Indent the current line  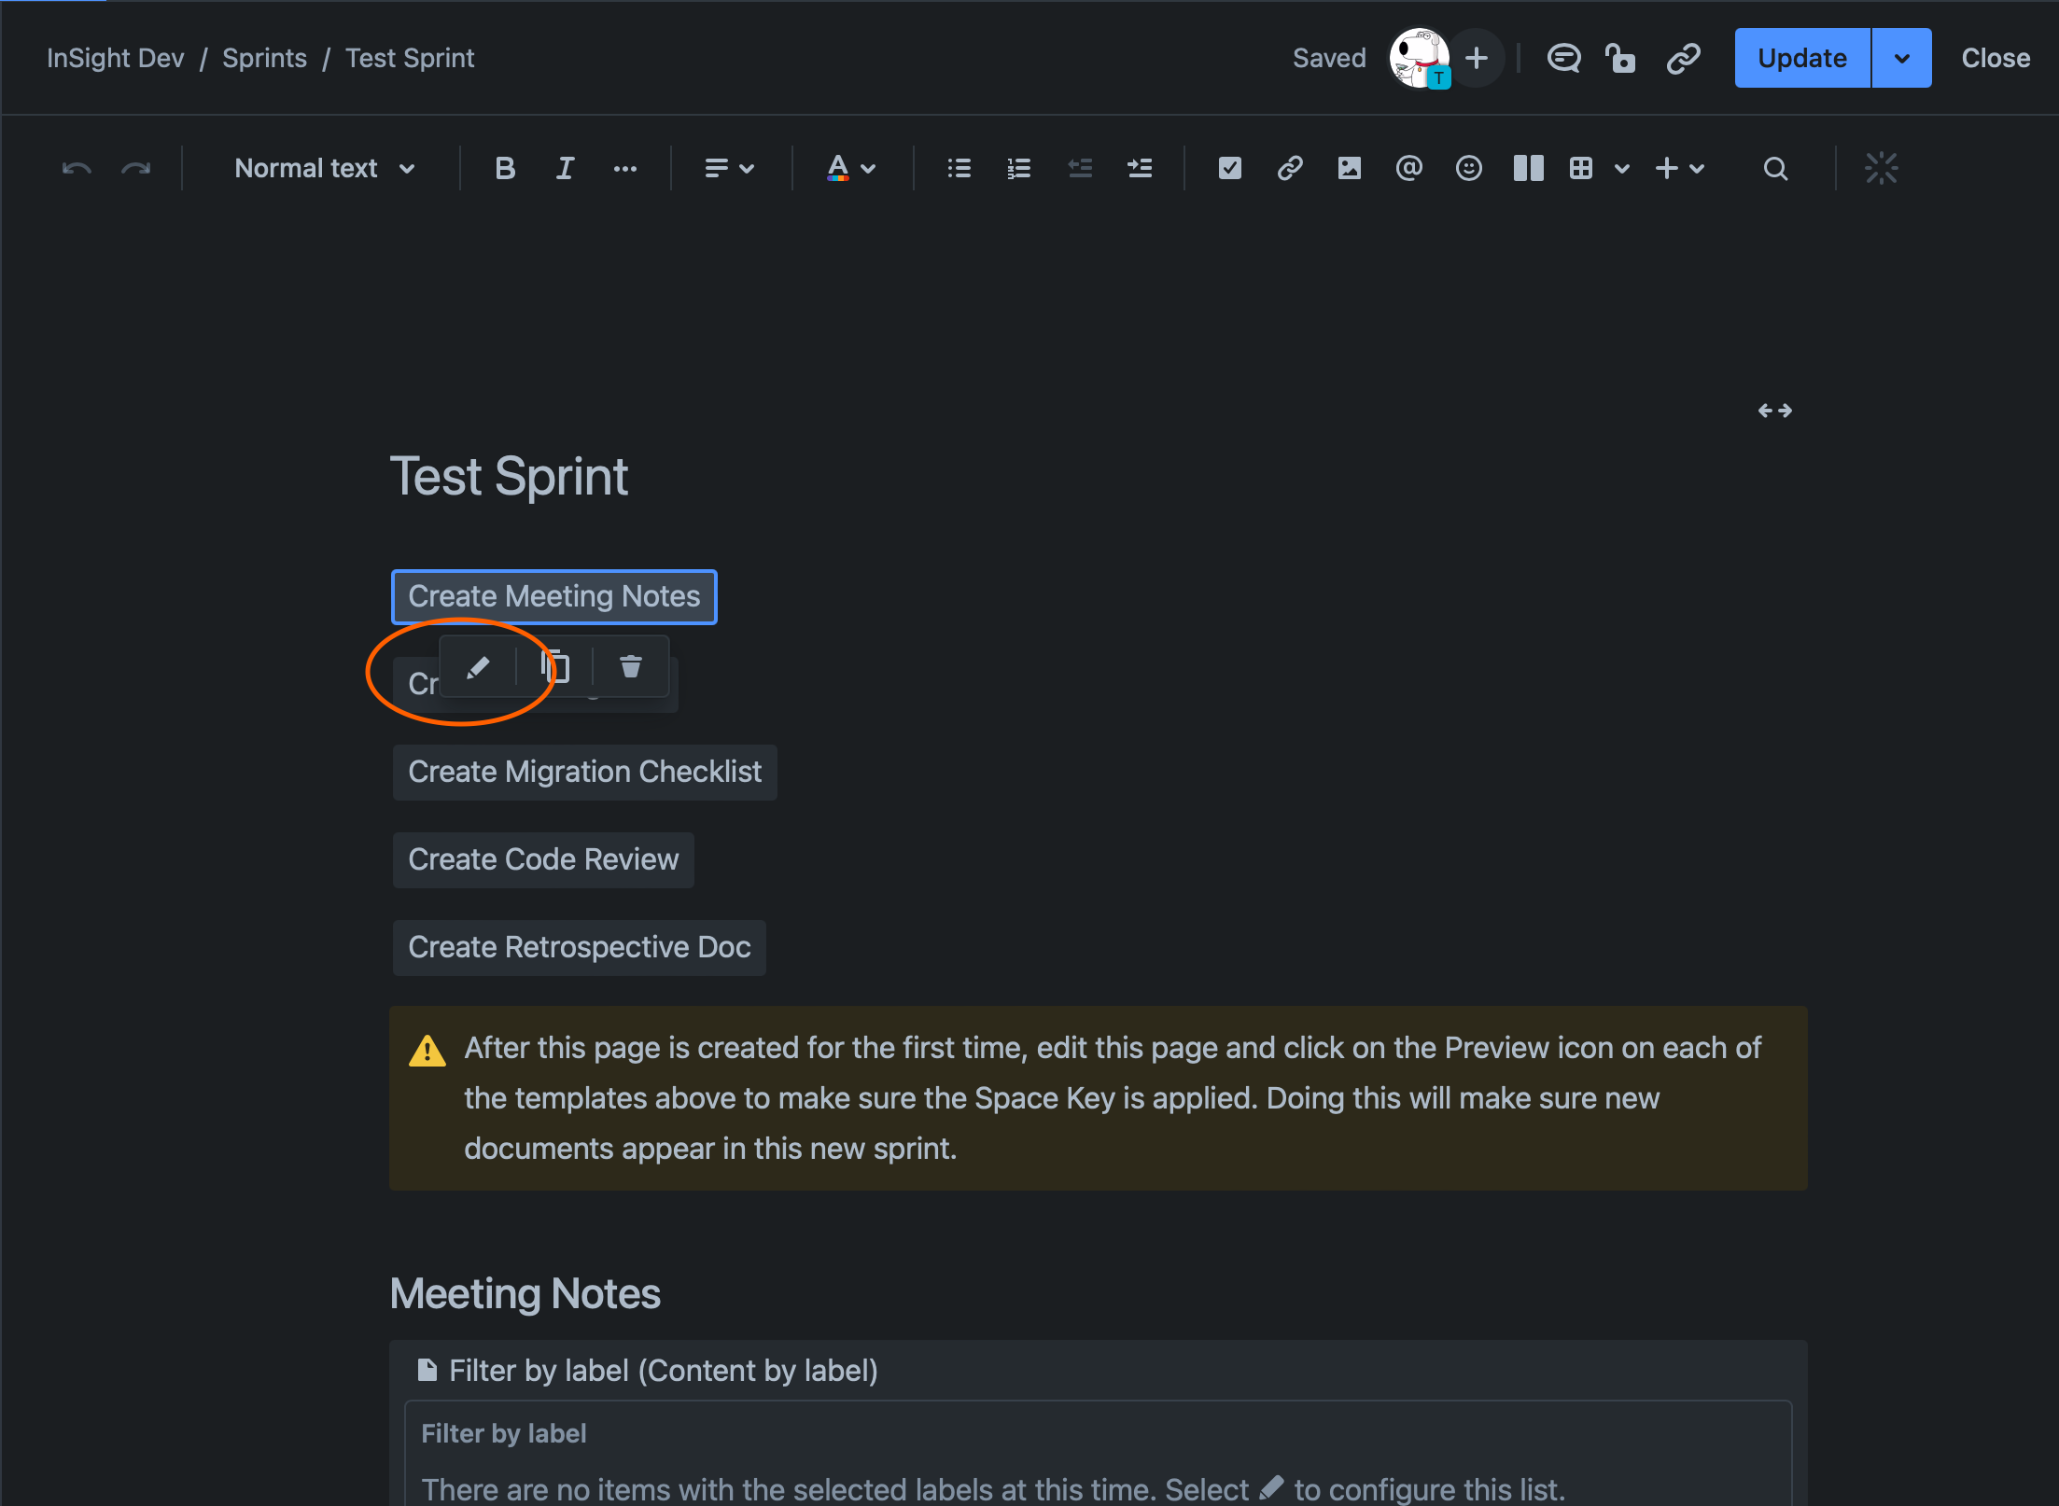pyautogui.click(x=1140, y=169)
